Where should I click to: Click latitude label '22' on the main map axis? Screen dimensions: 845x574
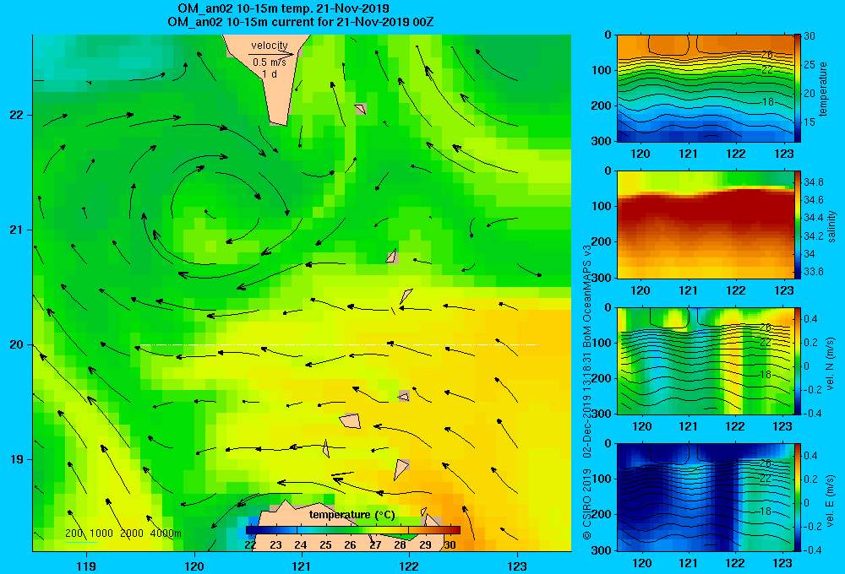click(x=17, y=116)
